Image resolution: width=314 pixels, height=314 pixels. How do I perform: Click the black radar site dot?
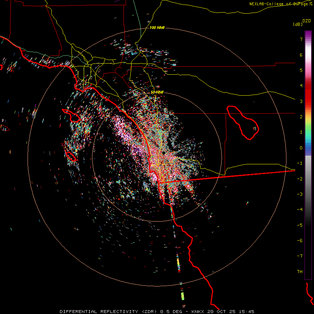coord(164,153)
